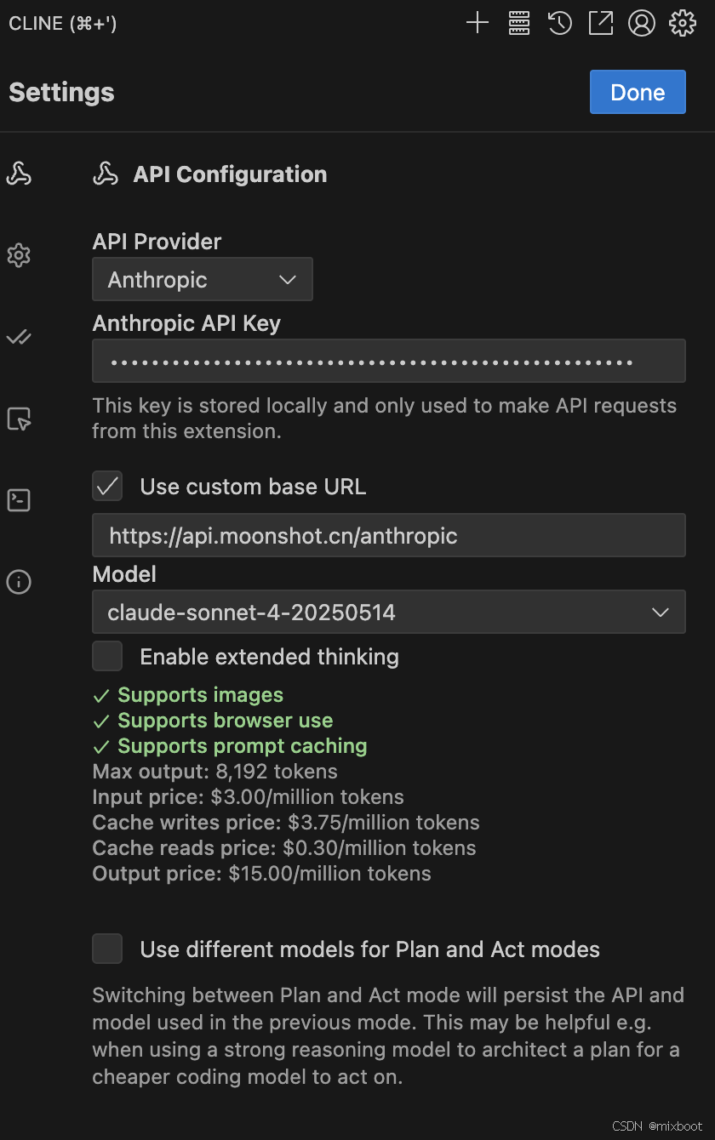Open Browser settings cursor sidebar icon
Screen dimensions: 715x1140
point(19,419)
